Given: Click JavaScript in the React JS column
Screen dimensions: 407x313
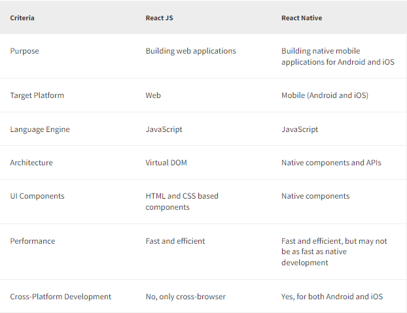Looking at the screenshot, I should [x=164, y=129].
